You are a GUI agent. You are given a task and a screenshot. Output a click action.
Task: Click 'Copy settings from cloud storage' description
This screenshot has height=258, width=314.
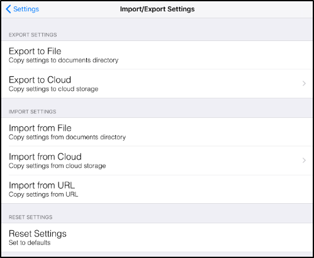point(57,166)
